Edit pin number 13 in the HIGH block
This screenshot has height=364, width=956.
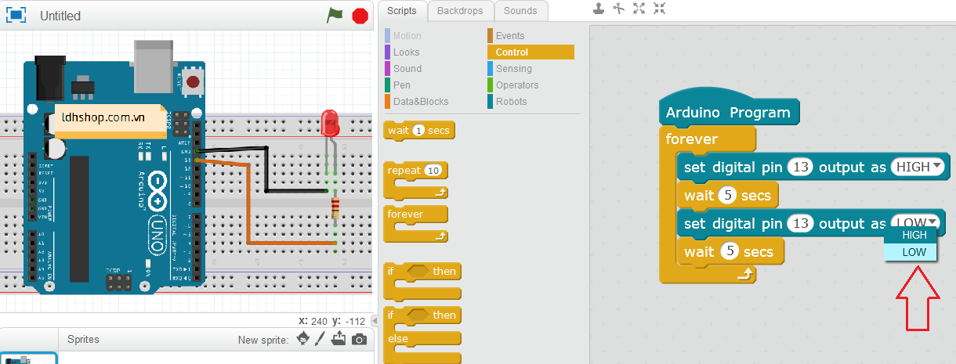click(x=800, y=167)
